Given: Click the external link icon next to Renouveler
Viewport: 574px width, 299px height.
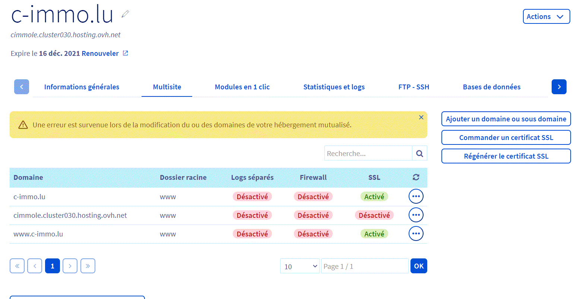Looking at the screenshot, I should pos(126,53).
